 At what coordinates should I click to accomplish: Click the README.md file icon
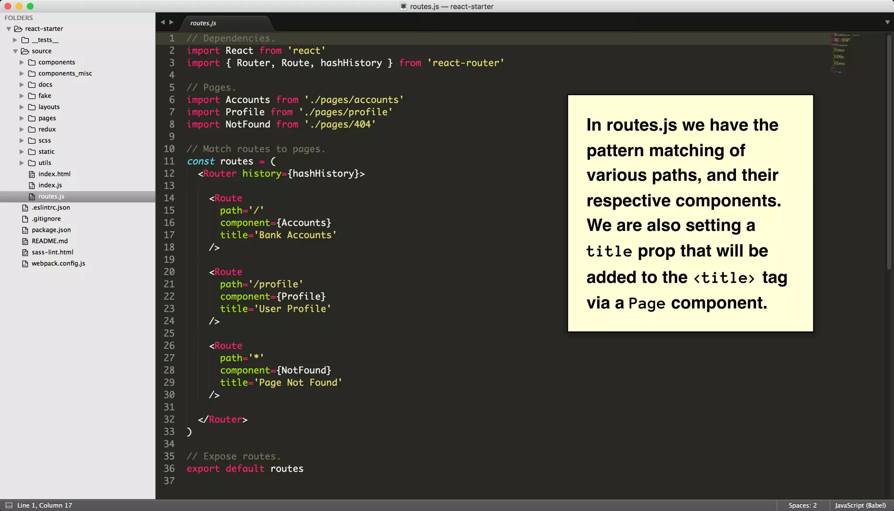click(25, 241)
